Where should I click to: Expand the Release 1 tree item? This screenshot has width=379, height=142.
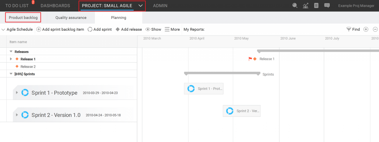(11, 59)
